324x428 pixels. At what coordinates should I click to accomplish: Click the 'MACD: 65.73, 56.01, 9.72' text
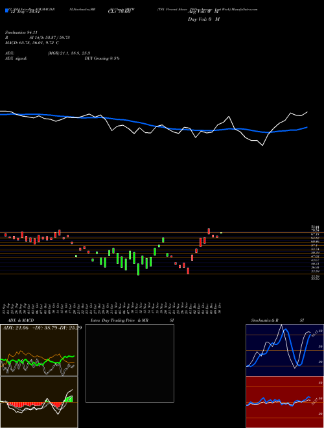30,43
